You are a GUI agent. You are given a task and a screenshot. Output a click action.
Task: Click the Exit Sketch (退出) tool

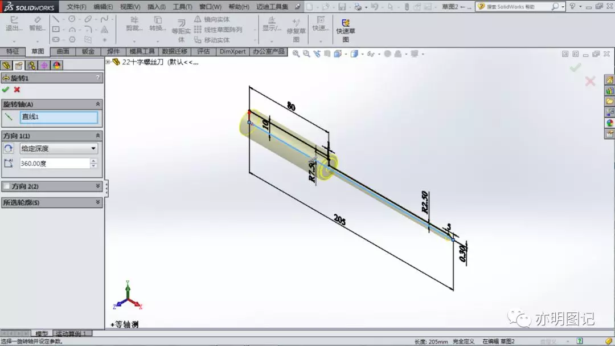tap(14, 23)
